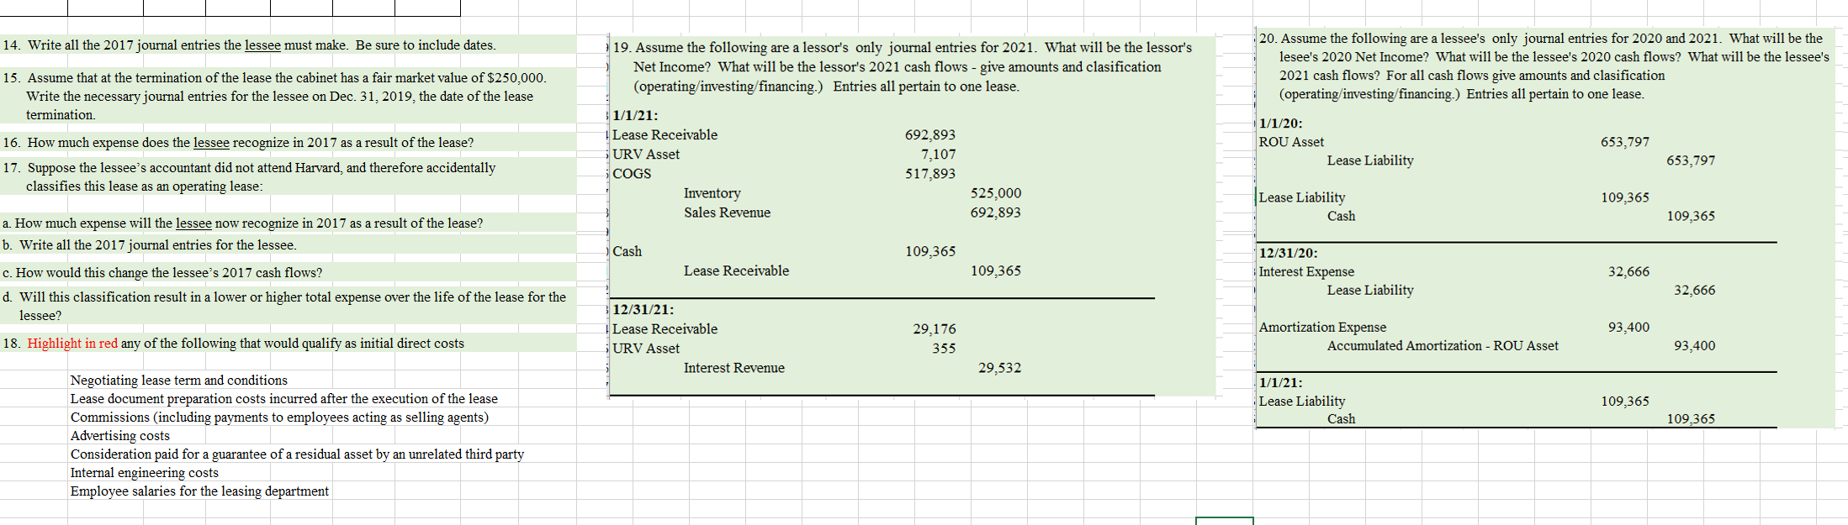Click Amortization Expense debit 93,400
The height and width of the screenshot is (525, 1848).
1628,328
